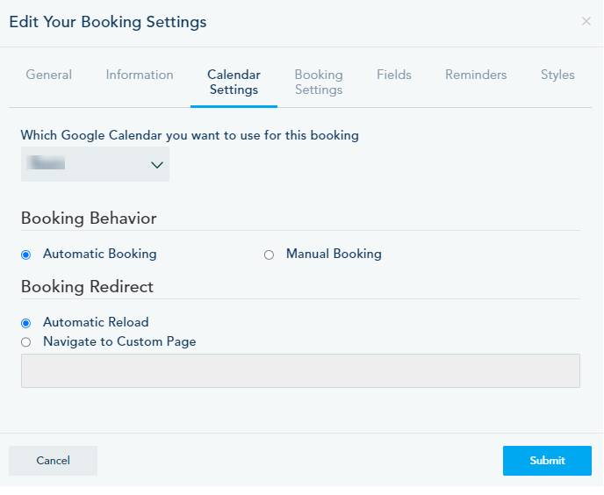
Task: Go to the Booking Settings tab
Action: click(x=319, y=82)
